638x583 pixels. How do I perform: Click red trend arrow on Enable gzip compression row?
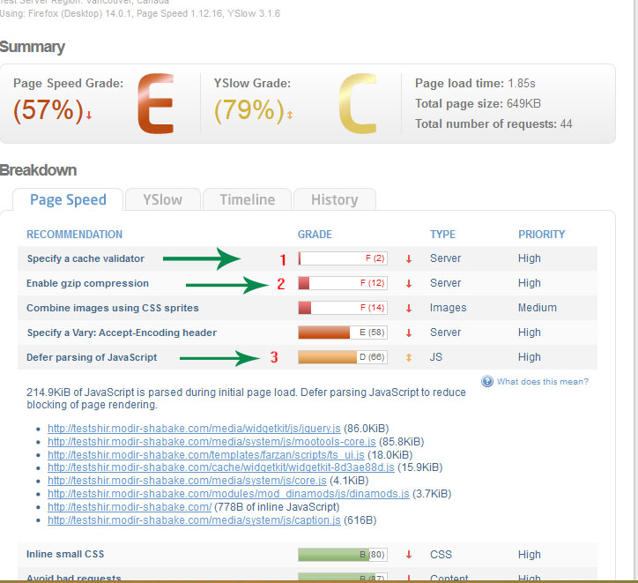click(409, 284)
